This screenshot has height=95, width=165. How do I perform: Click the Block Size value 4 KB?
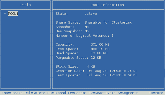tap(91, 67)
